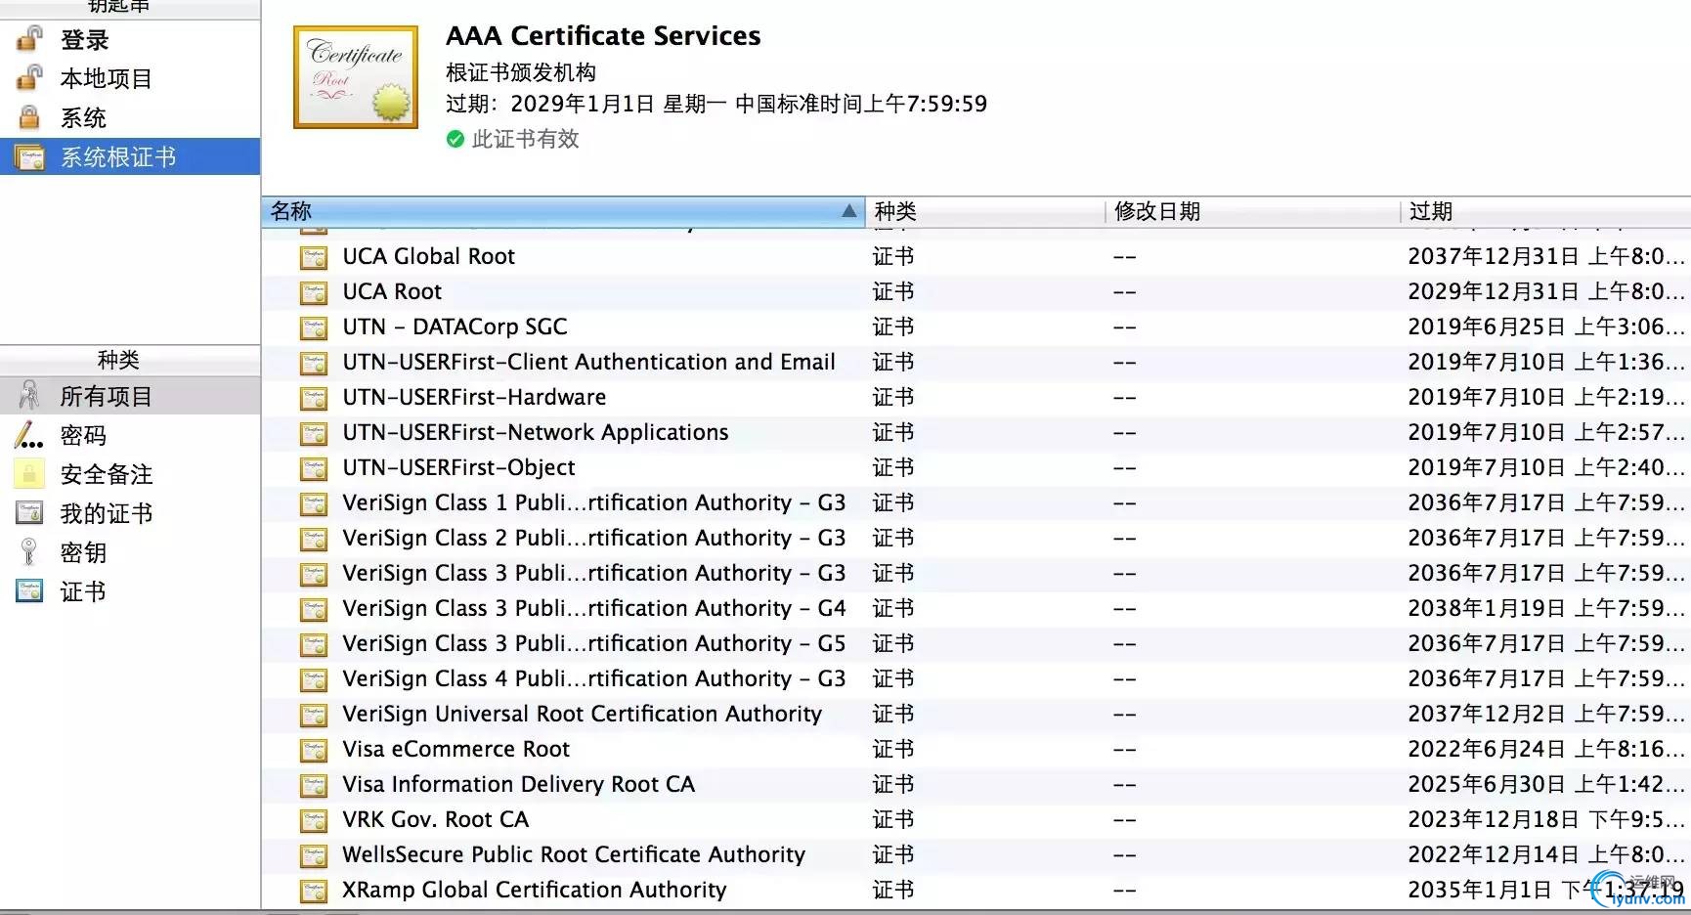Image resolution: width=1691 pixels, height=915 pixels.
Task: Click the 2037年12月2日 expiry date cell
Action: pos(1546,715)
